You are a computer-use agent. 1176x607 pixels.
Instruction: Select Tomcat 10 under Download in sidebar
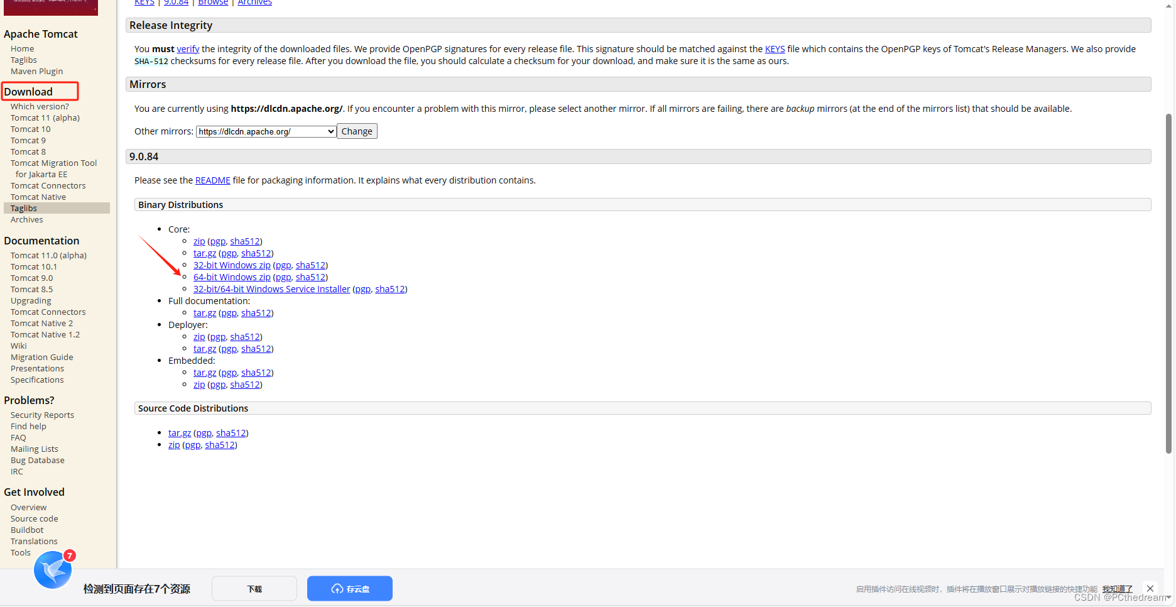31,129
